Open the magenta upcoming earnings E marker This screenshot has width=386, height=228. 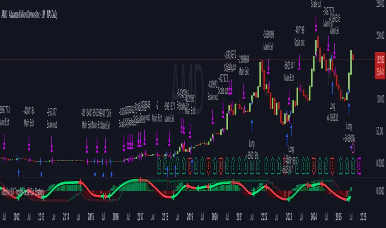click(x=359, y=166)
